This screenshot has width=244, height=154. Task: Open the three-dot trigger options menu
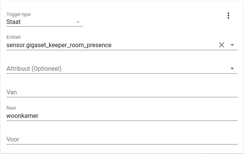click(228, 16)
